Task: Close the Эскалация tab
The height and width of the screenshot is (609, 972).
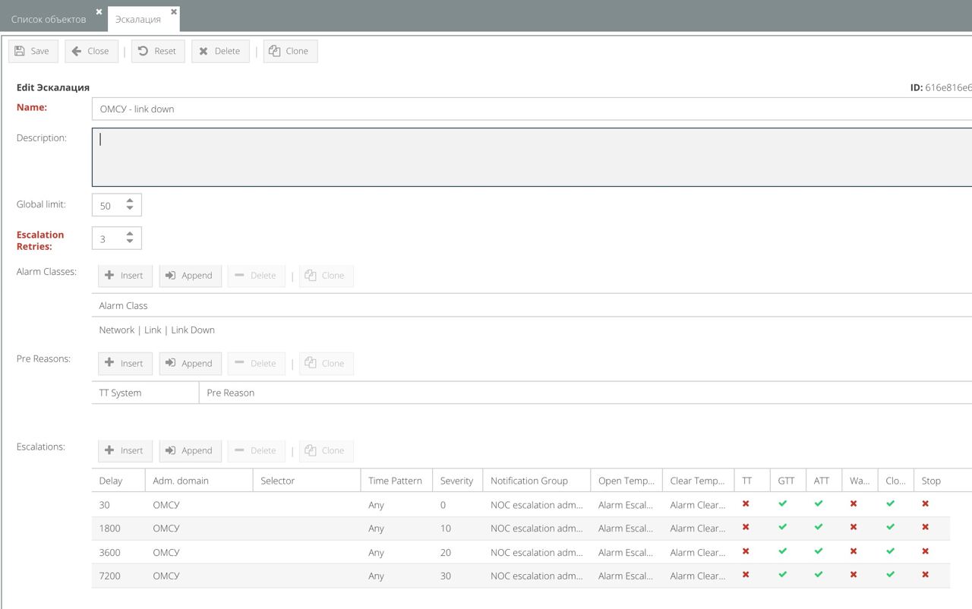Action: (174, 11)
